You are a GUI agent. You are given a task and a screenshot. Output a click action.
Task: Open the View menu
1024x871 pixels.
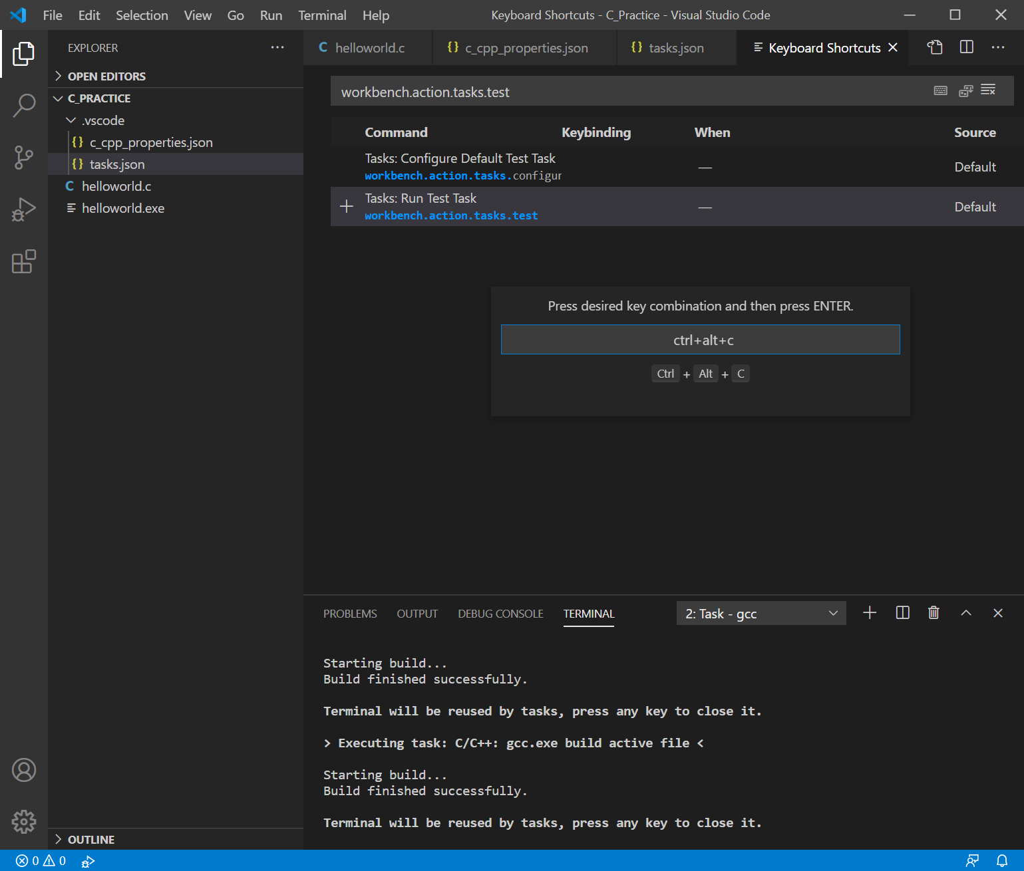point(198,15)
